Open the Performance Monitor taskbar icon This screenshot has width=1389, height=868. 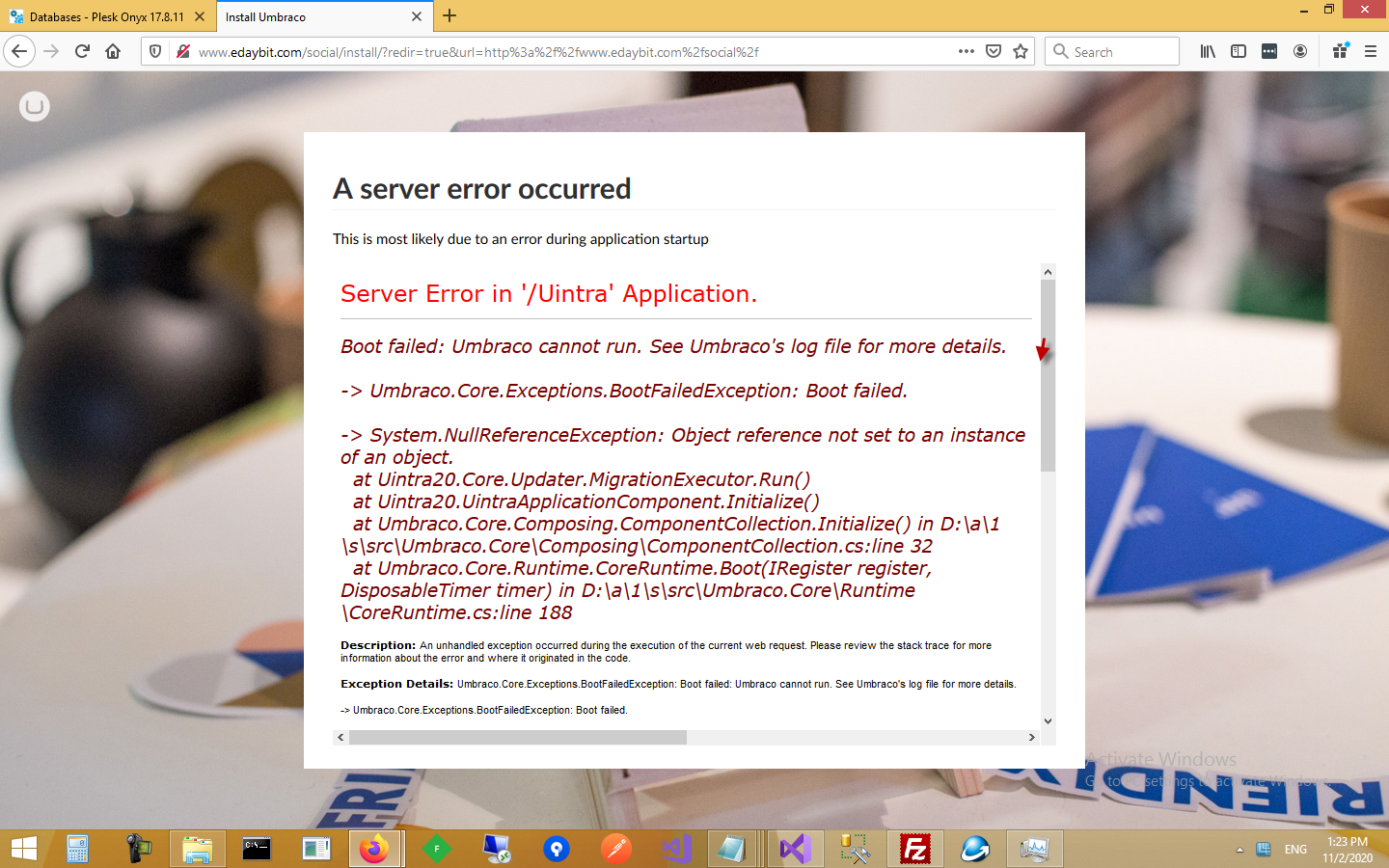1033,849
